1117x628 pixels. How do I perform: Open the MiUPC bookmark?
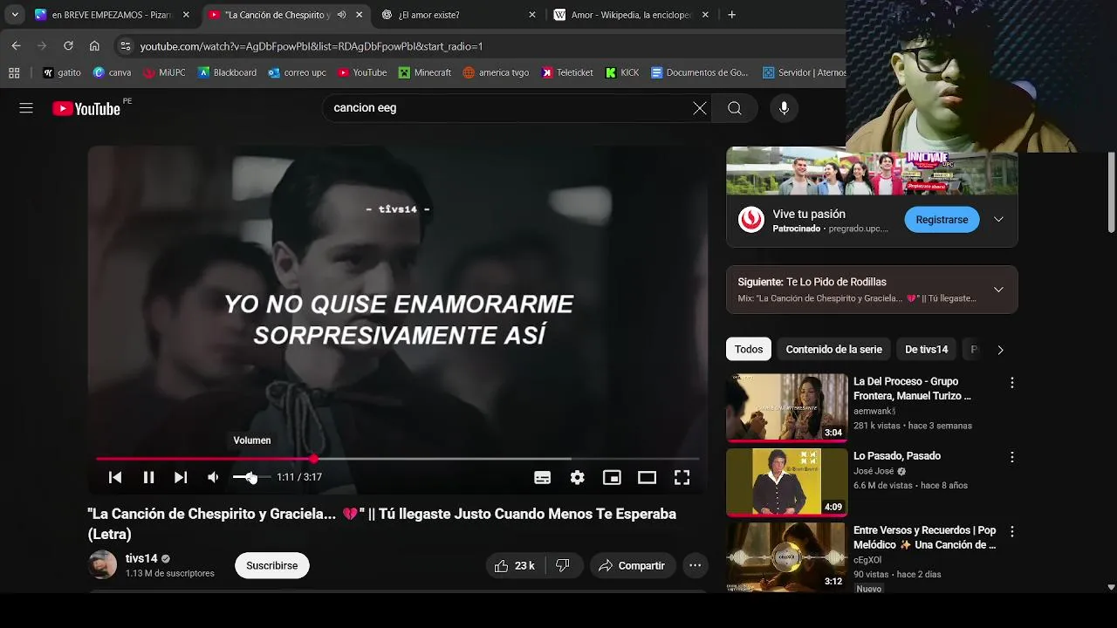click(164, 72)
